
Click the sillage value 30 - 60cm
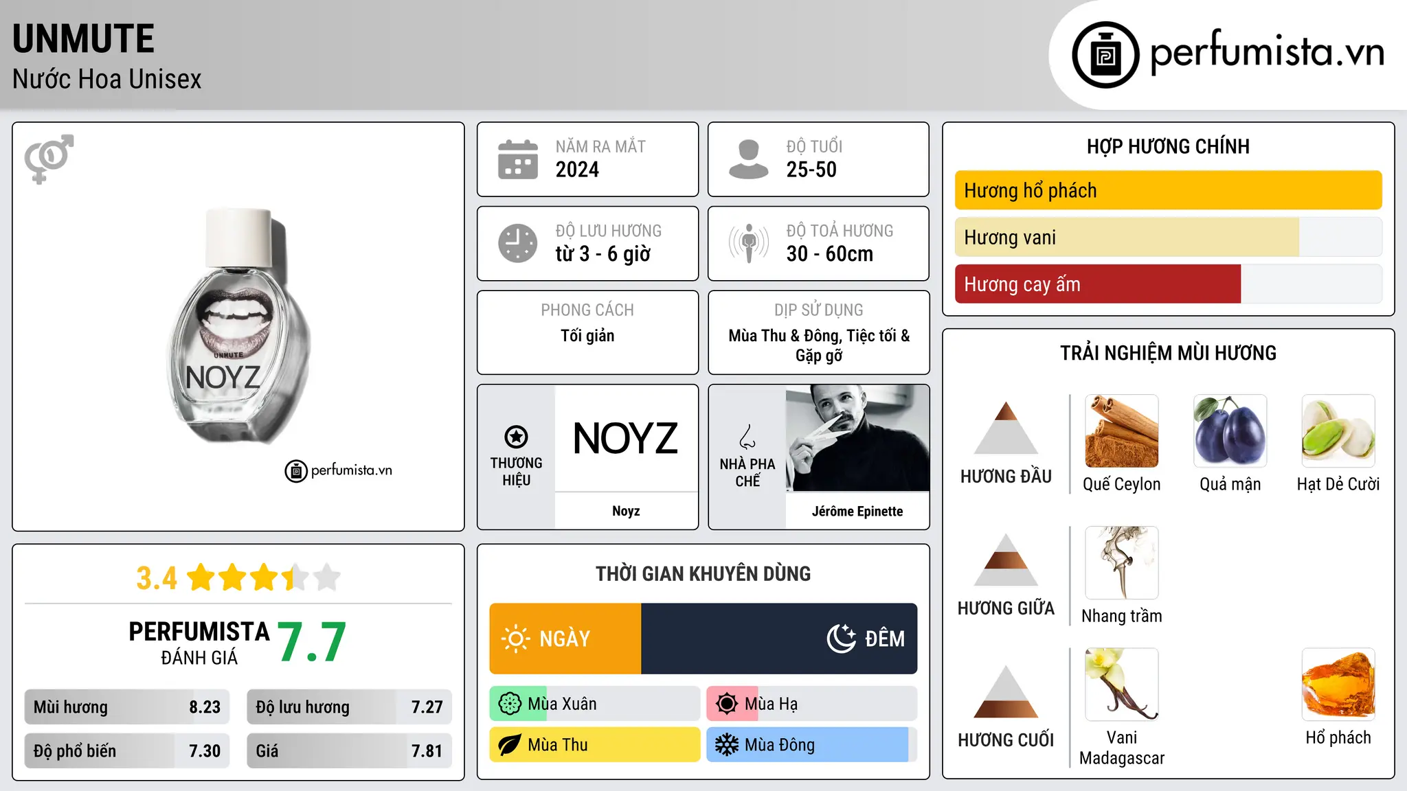(x=830, y=254)
